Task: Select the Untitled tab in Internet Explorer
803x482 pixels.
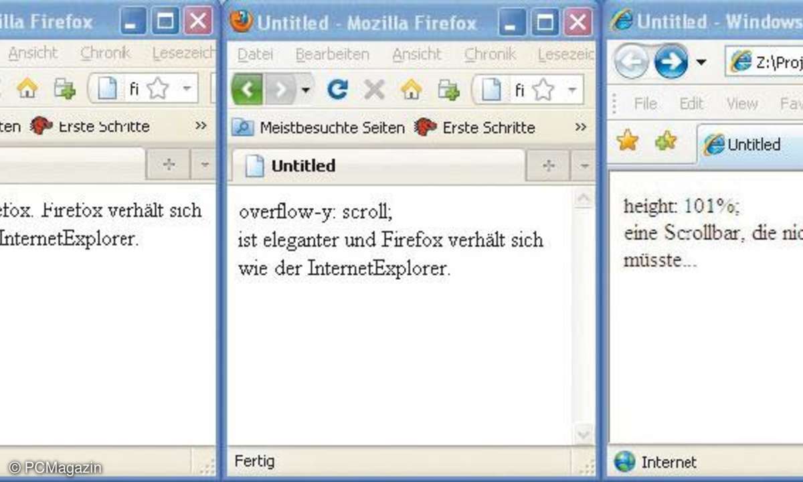Action: pyautogui.click(x=751, y=143)
